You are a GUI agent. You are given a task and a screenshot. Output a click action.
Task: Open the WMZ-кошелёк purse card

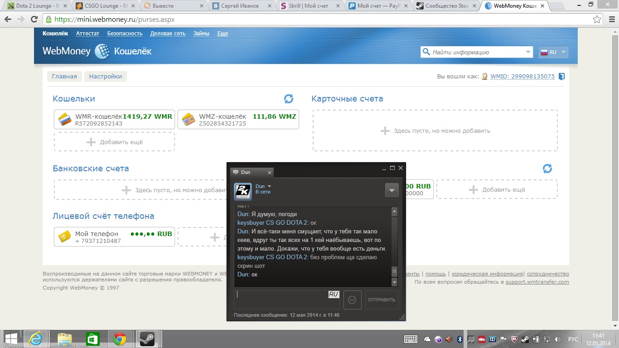point(238,120)
